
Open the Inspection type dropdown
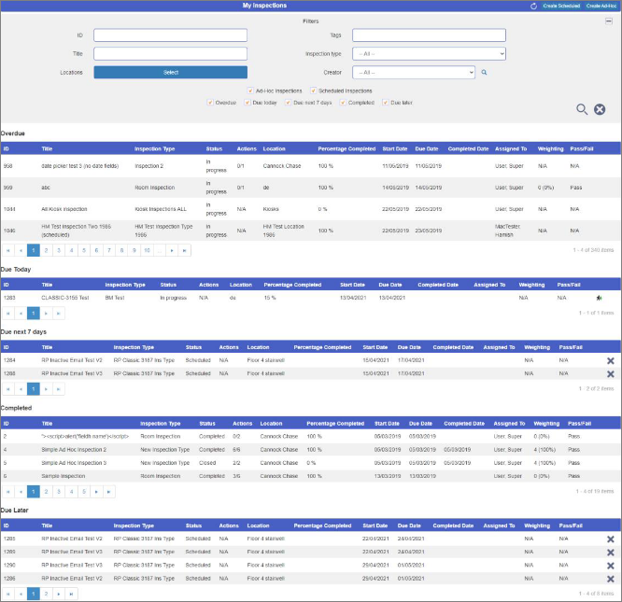tap(429, 54)
